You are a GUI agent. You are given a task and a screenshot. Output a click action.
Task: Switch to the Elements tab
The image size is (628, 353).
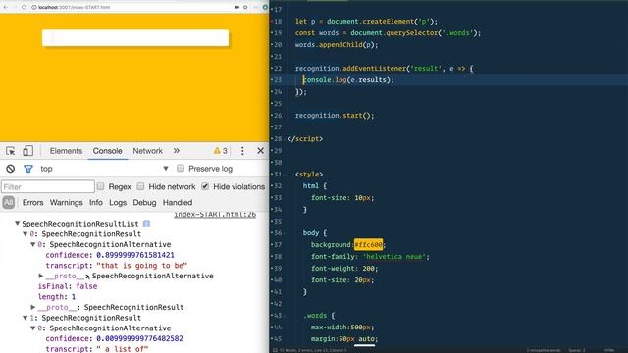pos(66,151)
